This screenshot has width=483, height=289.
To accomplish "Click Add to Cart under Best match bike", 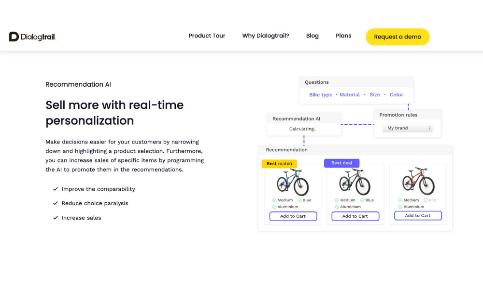I will [x=293, y=216].
